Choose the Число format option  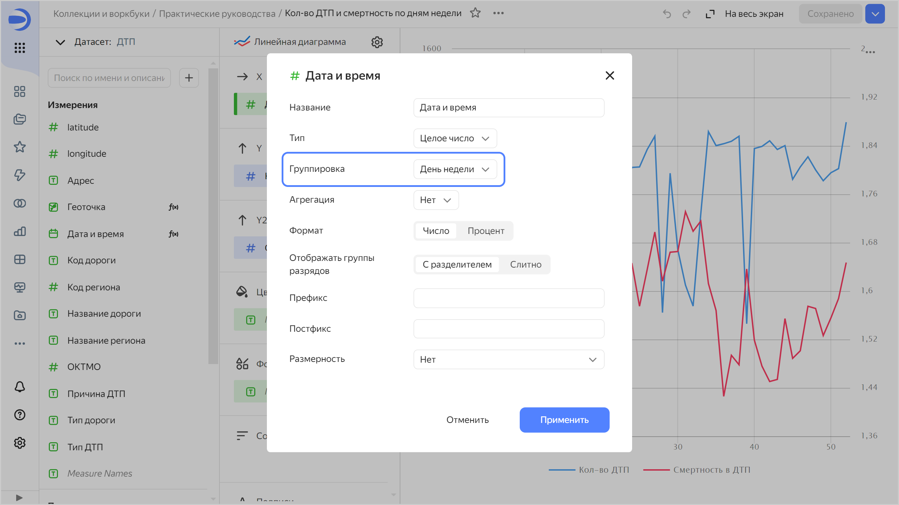(x=436, y=231)
